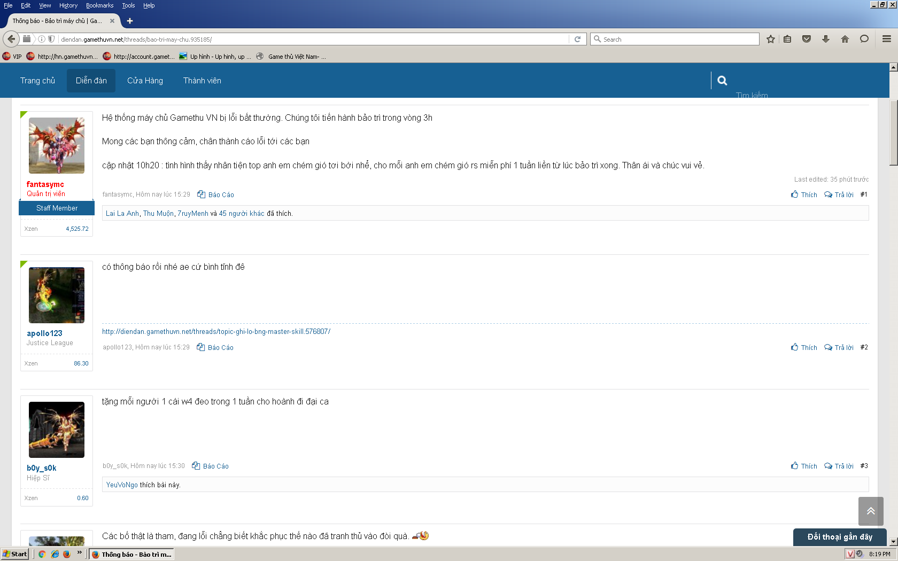This screenshot has height=561, width=898.
Task: Open the http://hn.gamethuvn bookmark
Action: 62,56
